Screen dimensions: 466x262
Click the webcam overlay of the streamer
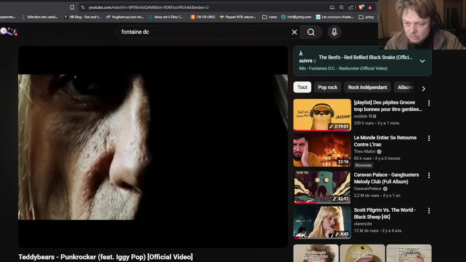point(422,25)
